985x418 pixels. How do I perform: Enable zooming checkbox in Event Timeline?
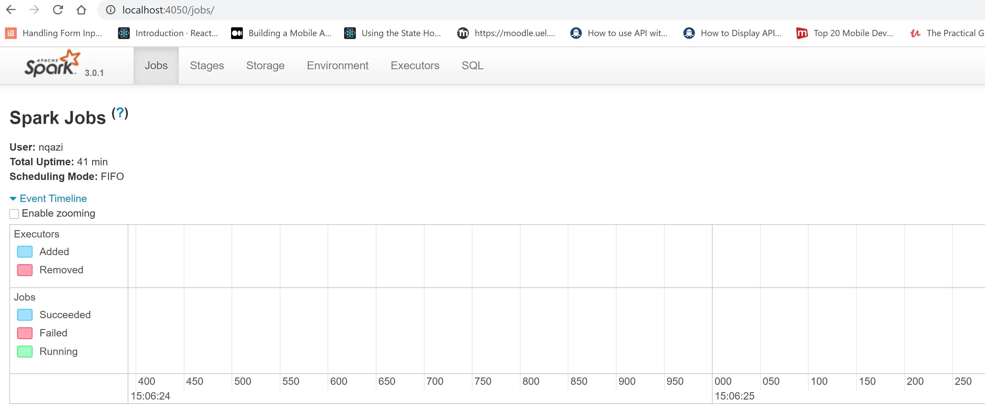[x=14, y=214]
